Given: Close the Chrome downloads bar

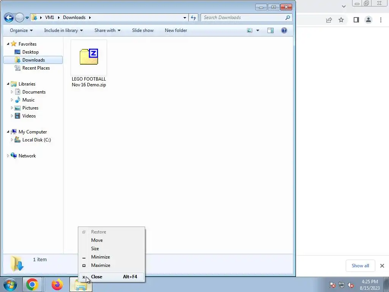Looking at the screenshot, I should [382, 266].
